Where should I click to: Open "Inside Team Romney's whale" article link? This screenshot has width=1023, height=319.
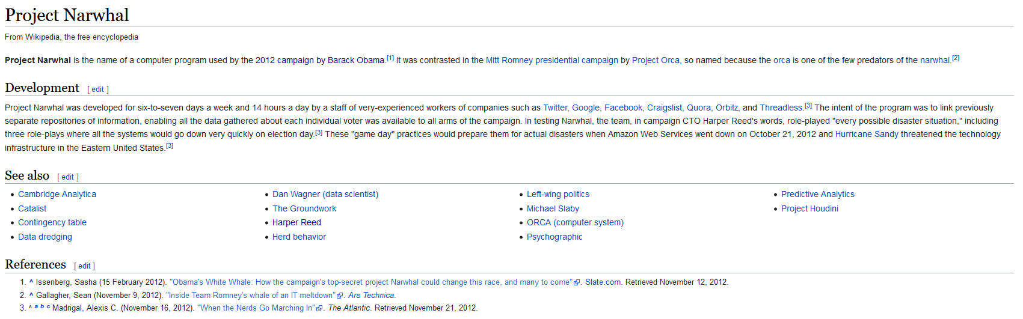[250, 295]
